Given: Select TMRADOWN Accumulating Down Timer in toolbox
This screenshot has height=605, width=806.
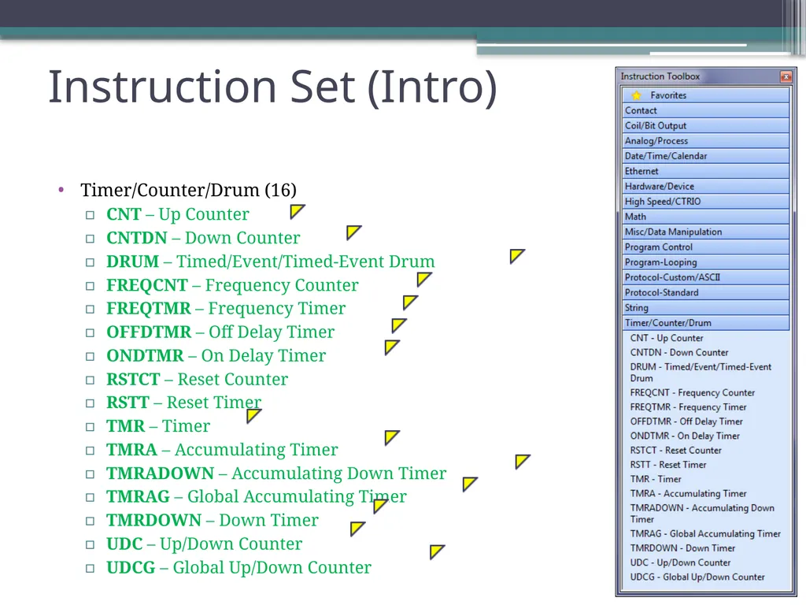Looking at the screenshot, I should click(x=702, y=514).
